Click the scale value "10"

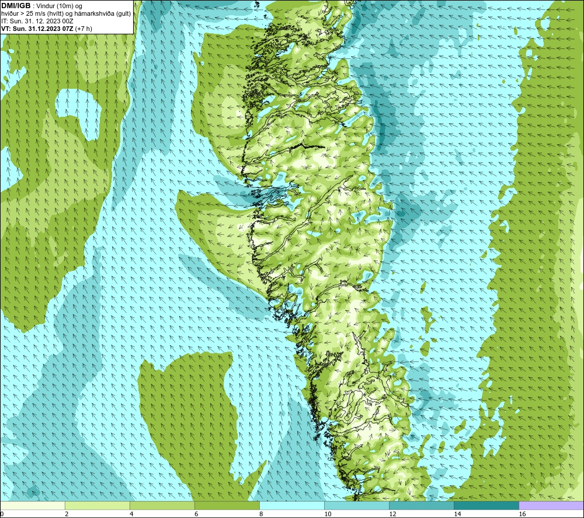click(x=328, y=514)
